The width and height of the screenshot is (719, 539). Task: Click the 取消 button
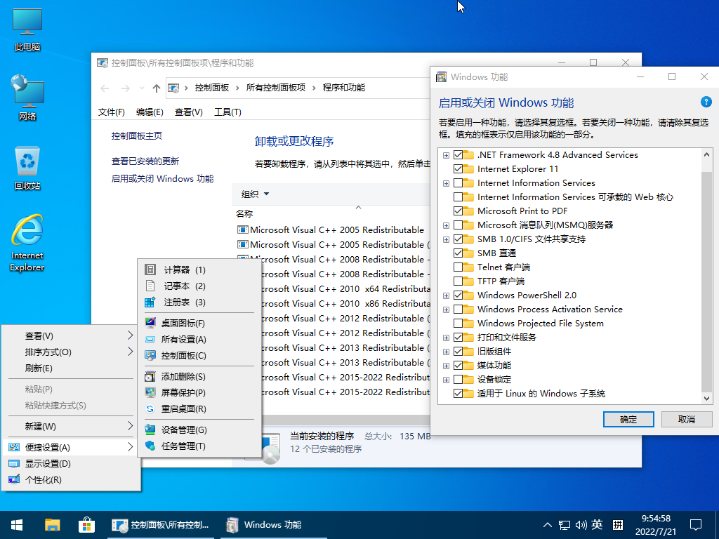point(687,420)
